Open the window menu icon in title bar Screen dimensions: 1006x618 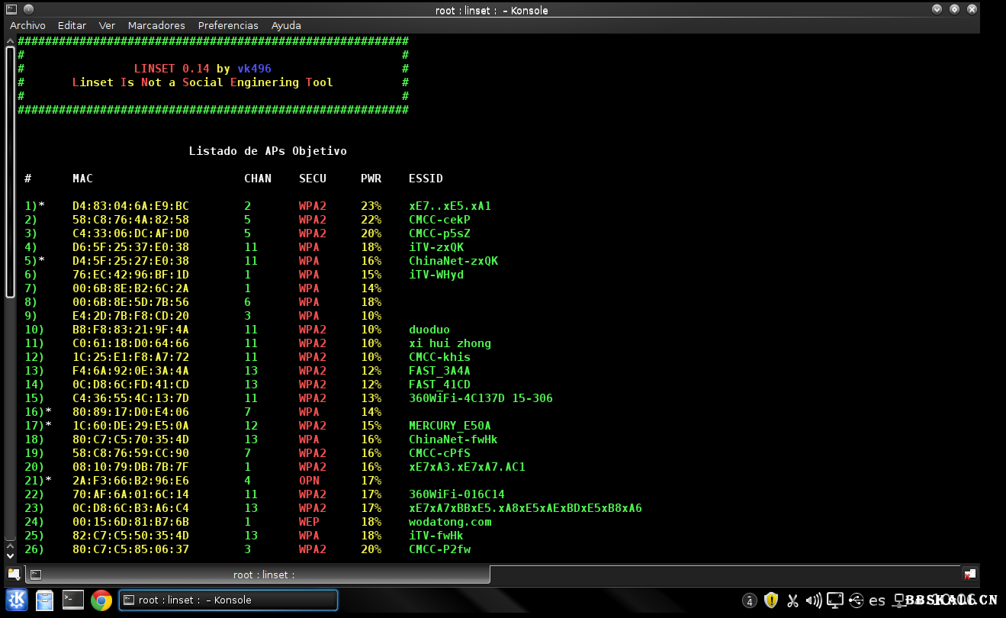coord(10,10)
